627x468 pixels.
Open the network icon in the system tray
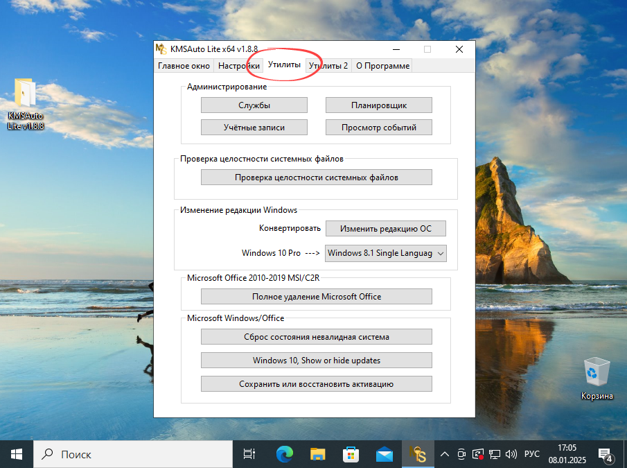click(x=494, y=454)
